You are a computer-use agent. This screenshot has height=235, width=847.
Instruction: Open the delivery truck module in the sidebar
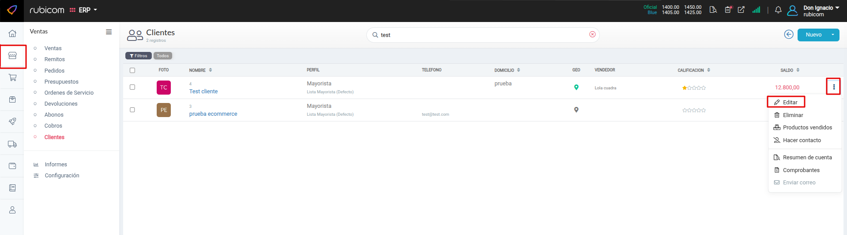(12, 144)
